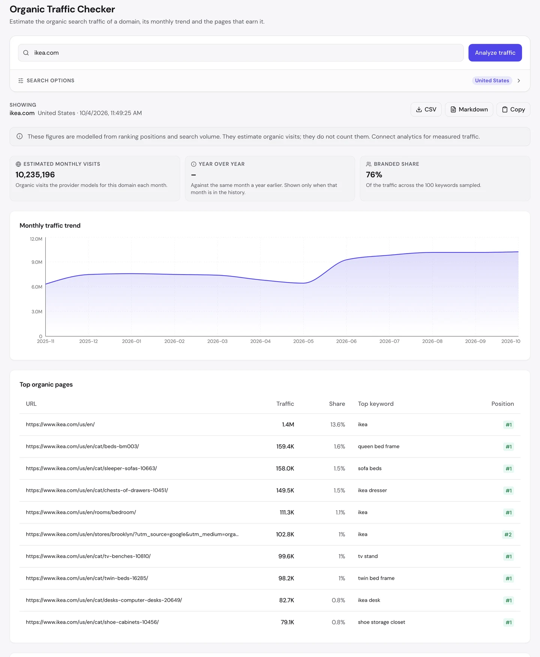Screen dimensions: 540x657
Task: Click the 2026-06 point on the traffic chart
Action: (346, 259)
